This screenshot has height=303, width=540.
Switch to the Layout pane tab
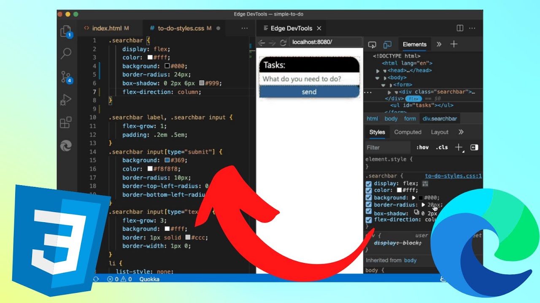[440, 132]
